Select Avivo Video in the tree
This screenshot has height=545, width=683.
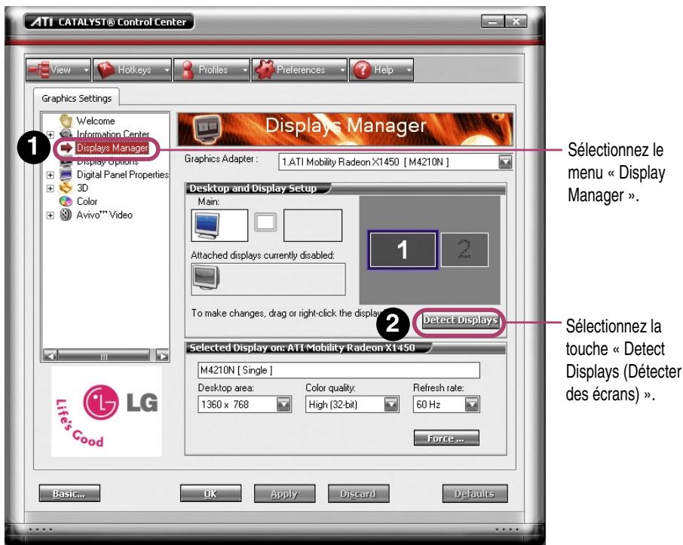(105, 215)
